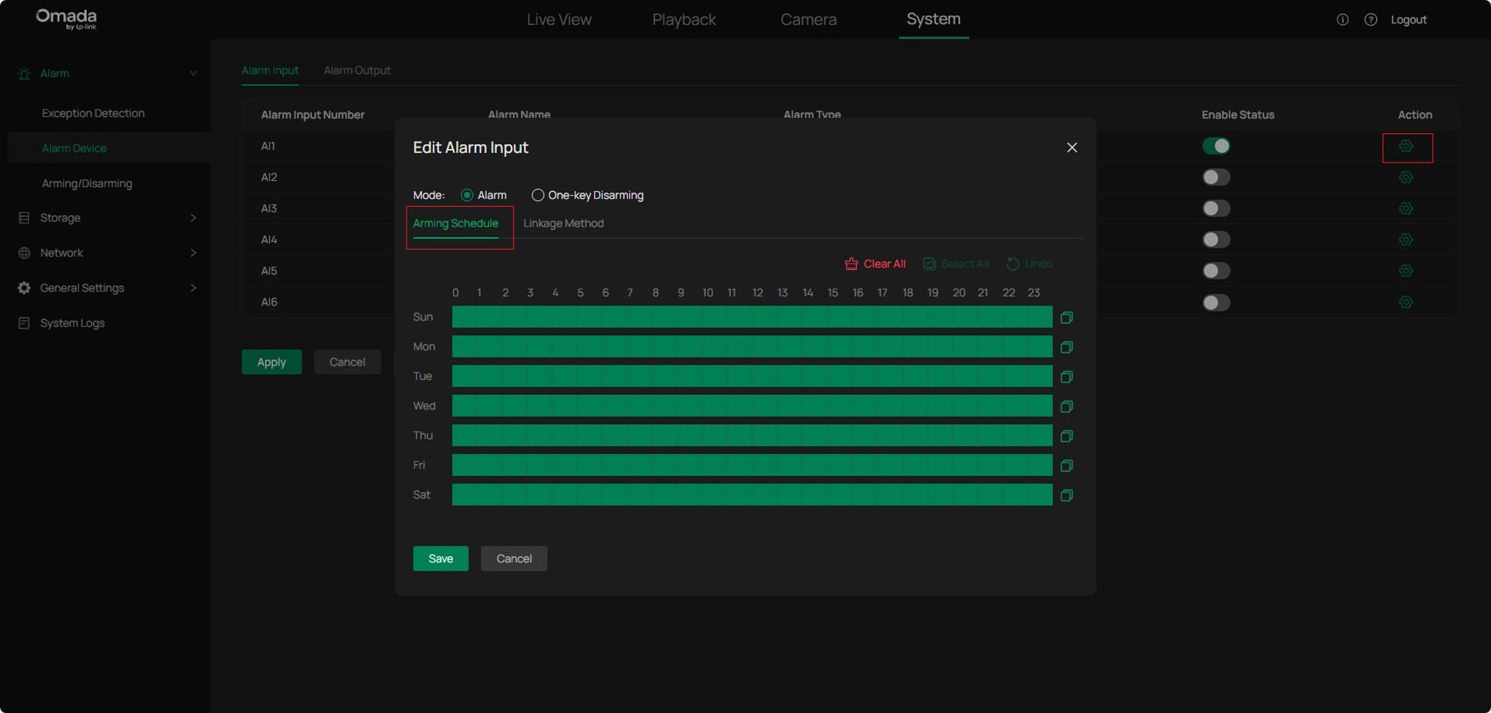Open Alarm section in sidebar

[x=55, y=74]
